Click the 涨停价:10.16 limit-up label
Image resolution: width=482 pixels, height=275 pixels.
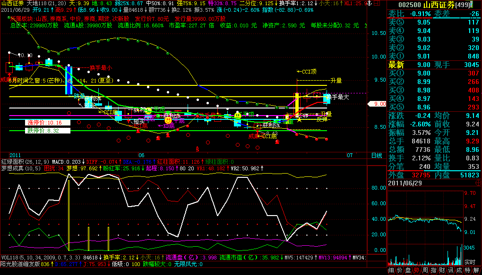pos(48,123)
